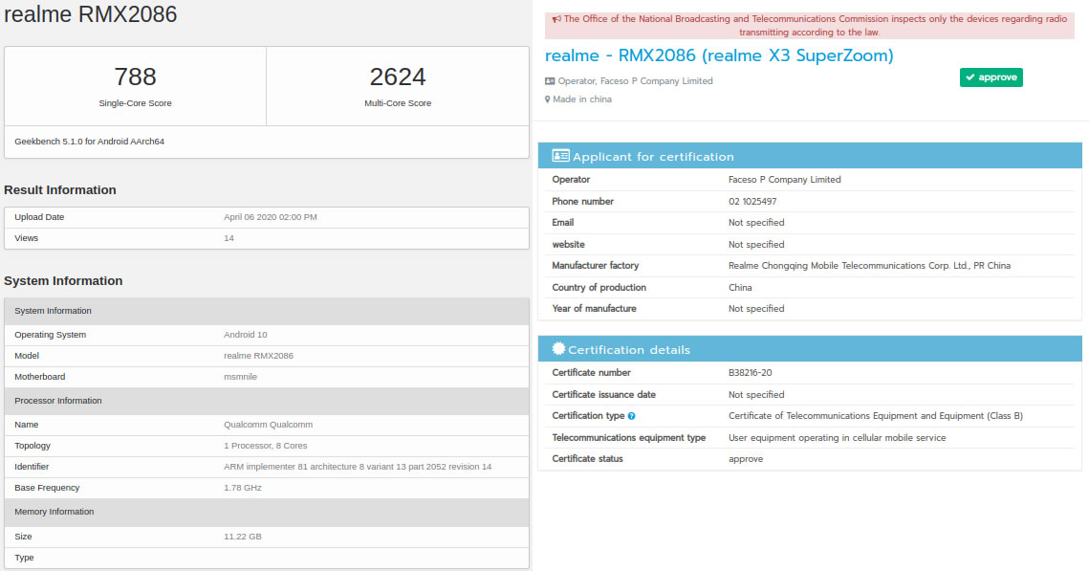1089x571 pixels.
Task: Click the memory Size value 11.22 GB
Action: pyautogui.click(x=243, y=537)
